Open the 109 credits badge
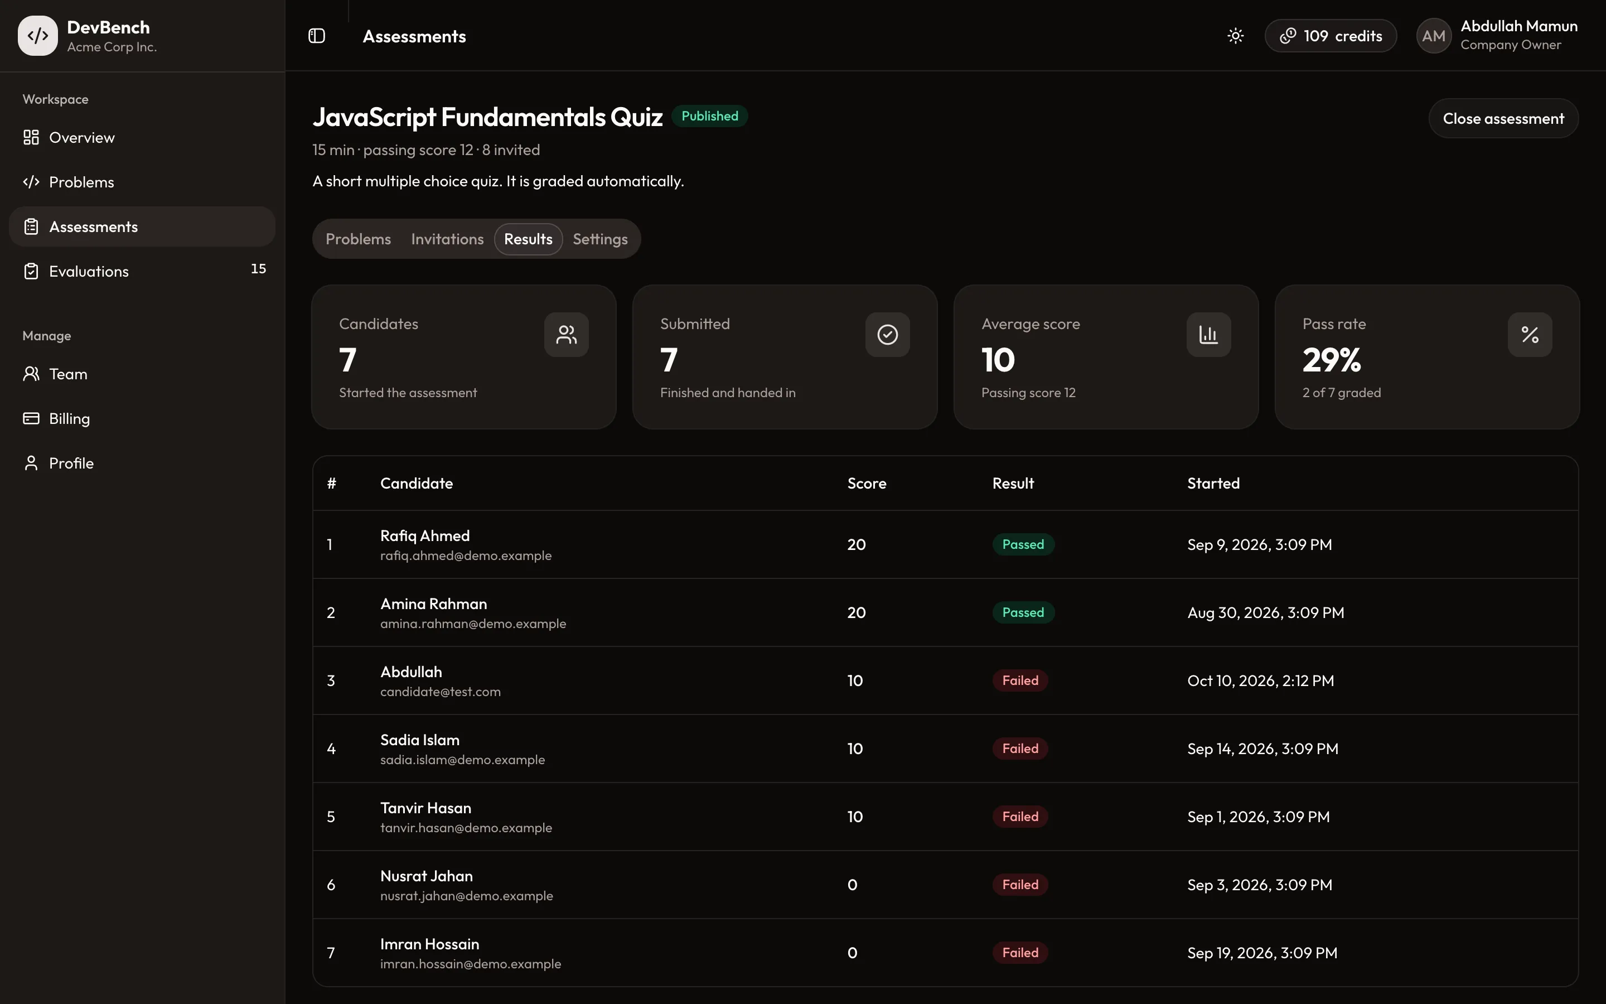This screenshot has width=1606, height=1004. tap(1331, 36)
